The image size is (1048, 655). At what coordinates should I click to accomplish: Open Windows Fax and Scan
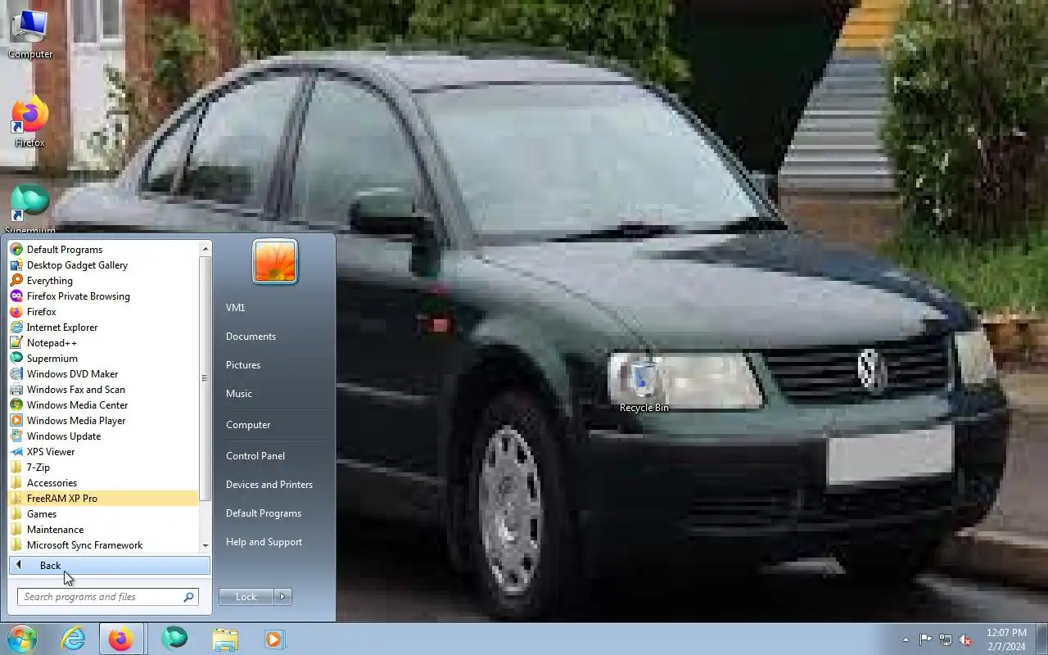(x=103, y=390)
